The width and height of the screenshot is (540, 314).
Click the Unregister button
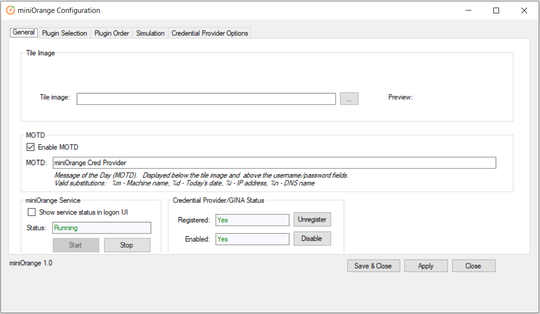coord(312,220)
